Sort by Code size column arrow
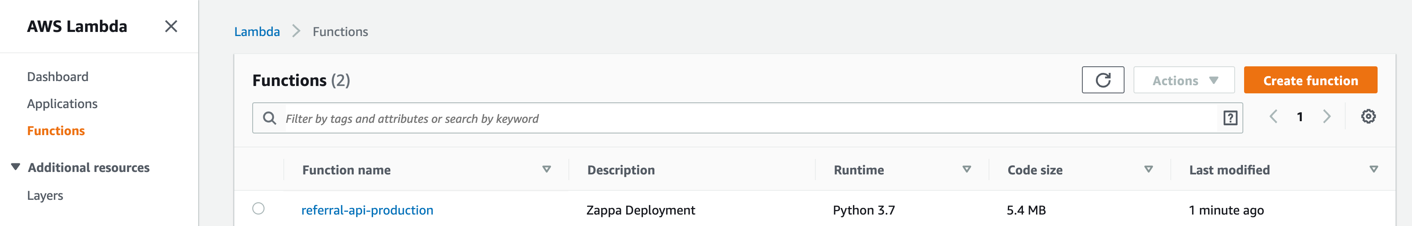1412x226 pixels. (1148, 169)
